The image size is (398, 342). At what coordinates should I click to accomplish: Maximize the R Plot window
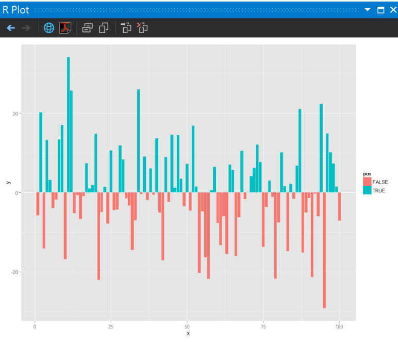point(380,10)
